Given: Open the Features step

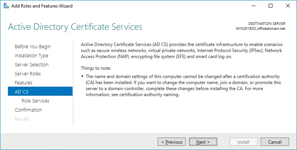Looking at the screenshot, I should [x=23, y=83].
